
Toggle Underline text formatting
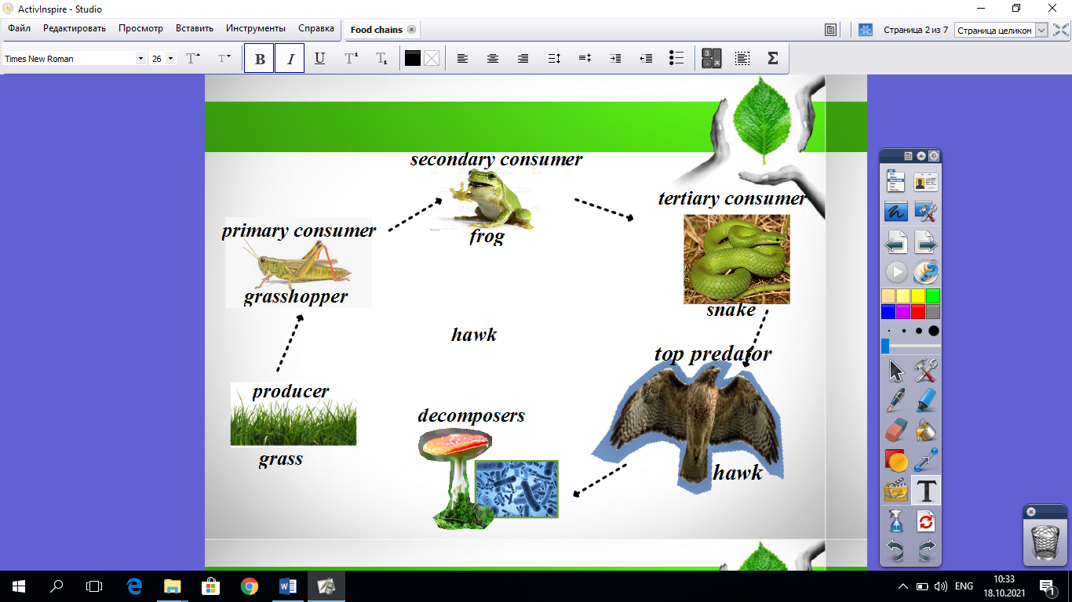point(319,59)
